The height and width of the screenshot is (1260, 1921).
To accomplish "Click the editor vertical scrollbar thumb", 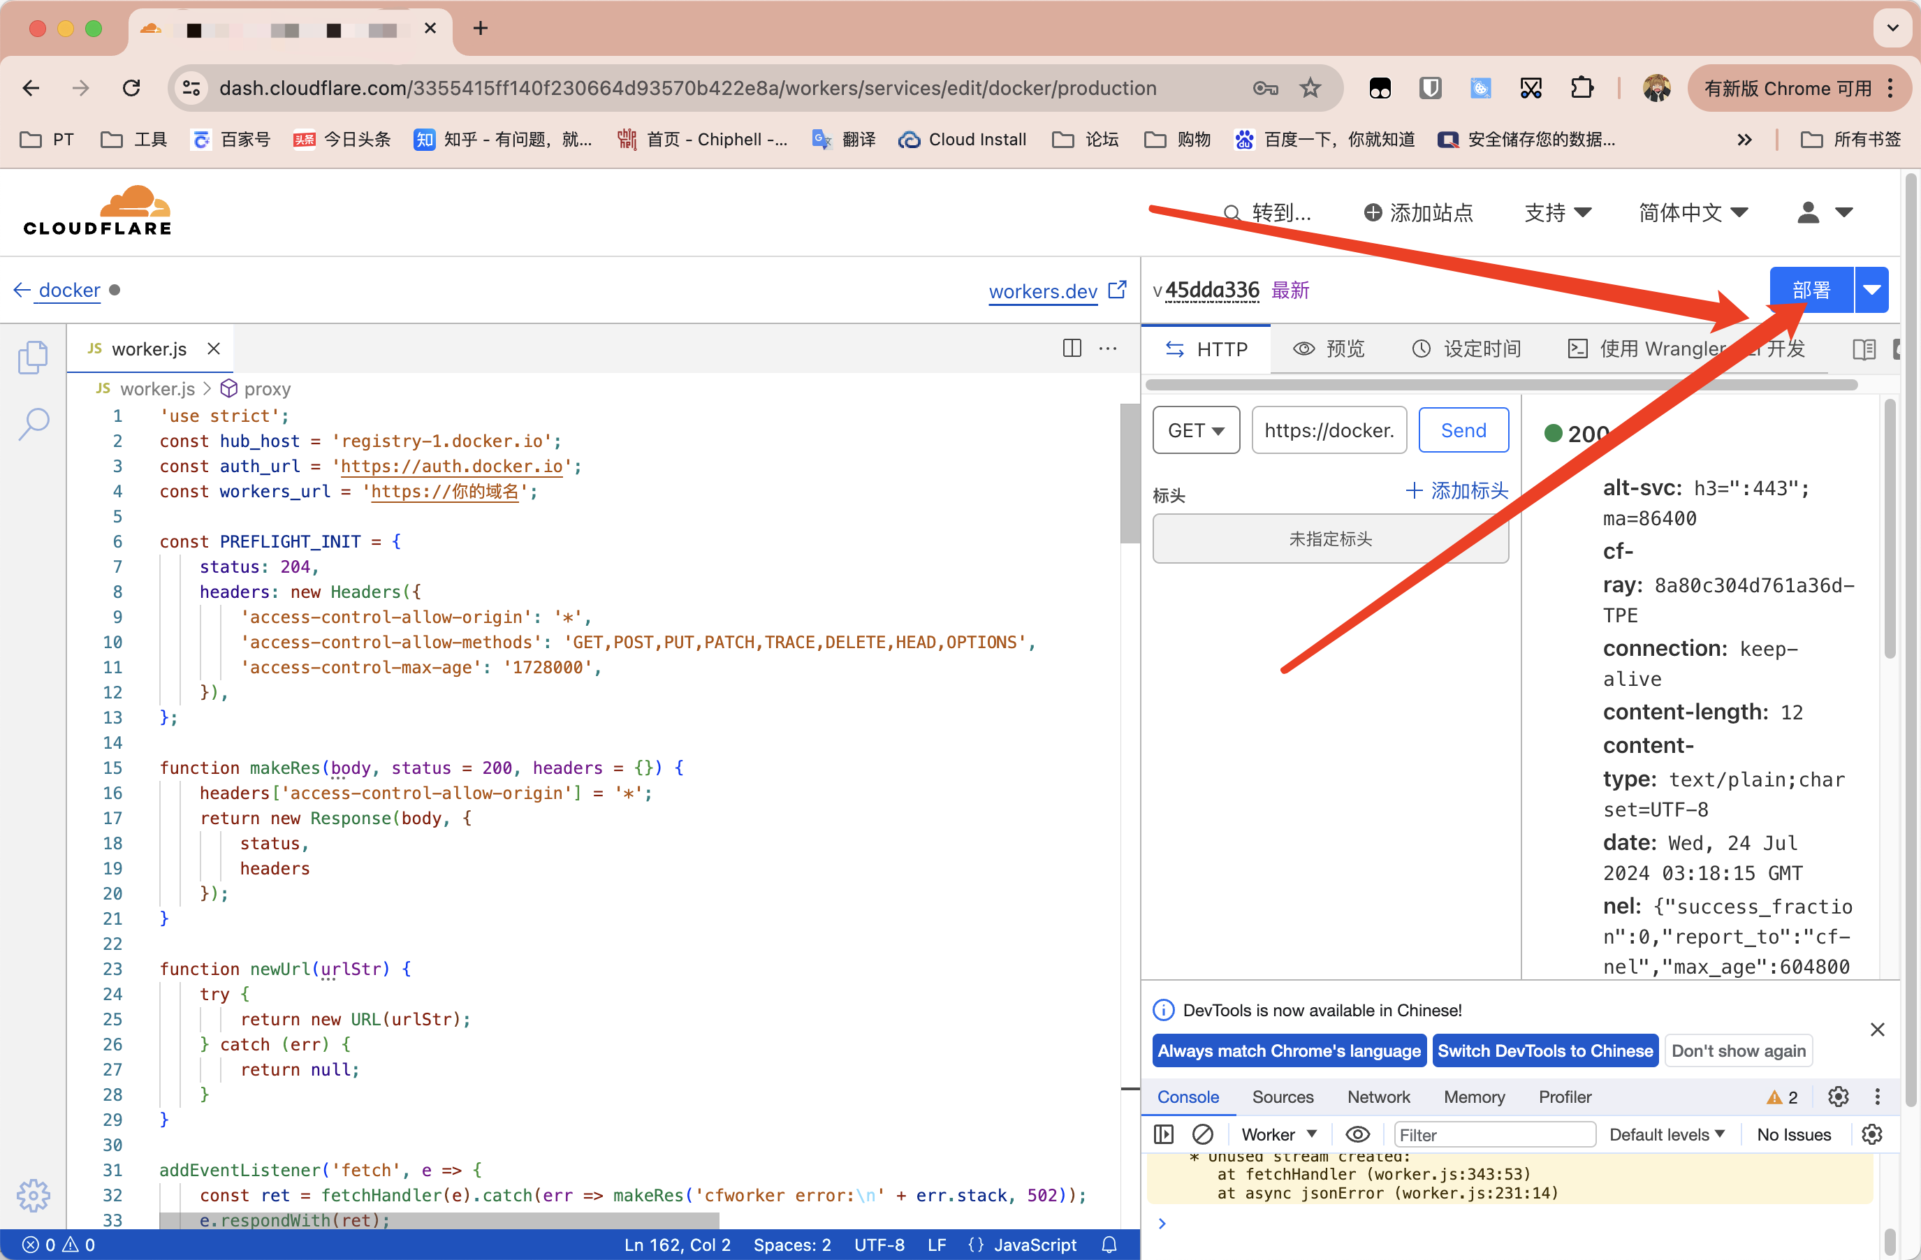I will tap(1129, 472).
